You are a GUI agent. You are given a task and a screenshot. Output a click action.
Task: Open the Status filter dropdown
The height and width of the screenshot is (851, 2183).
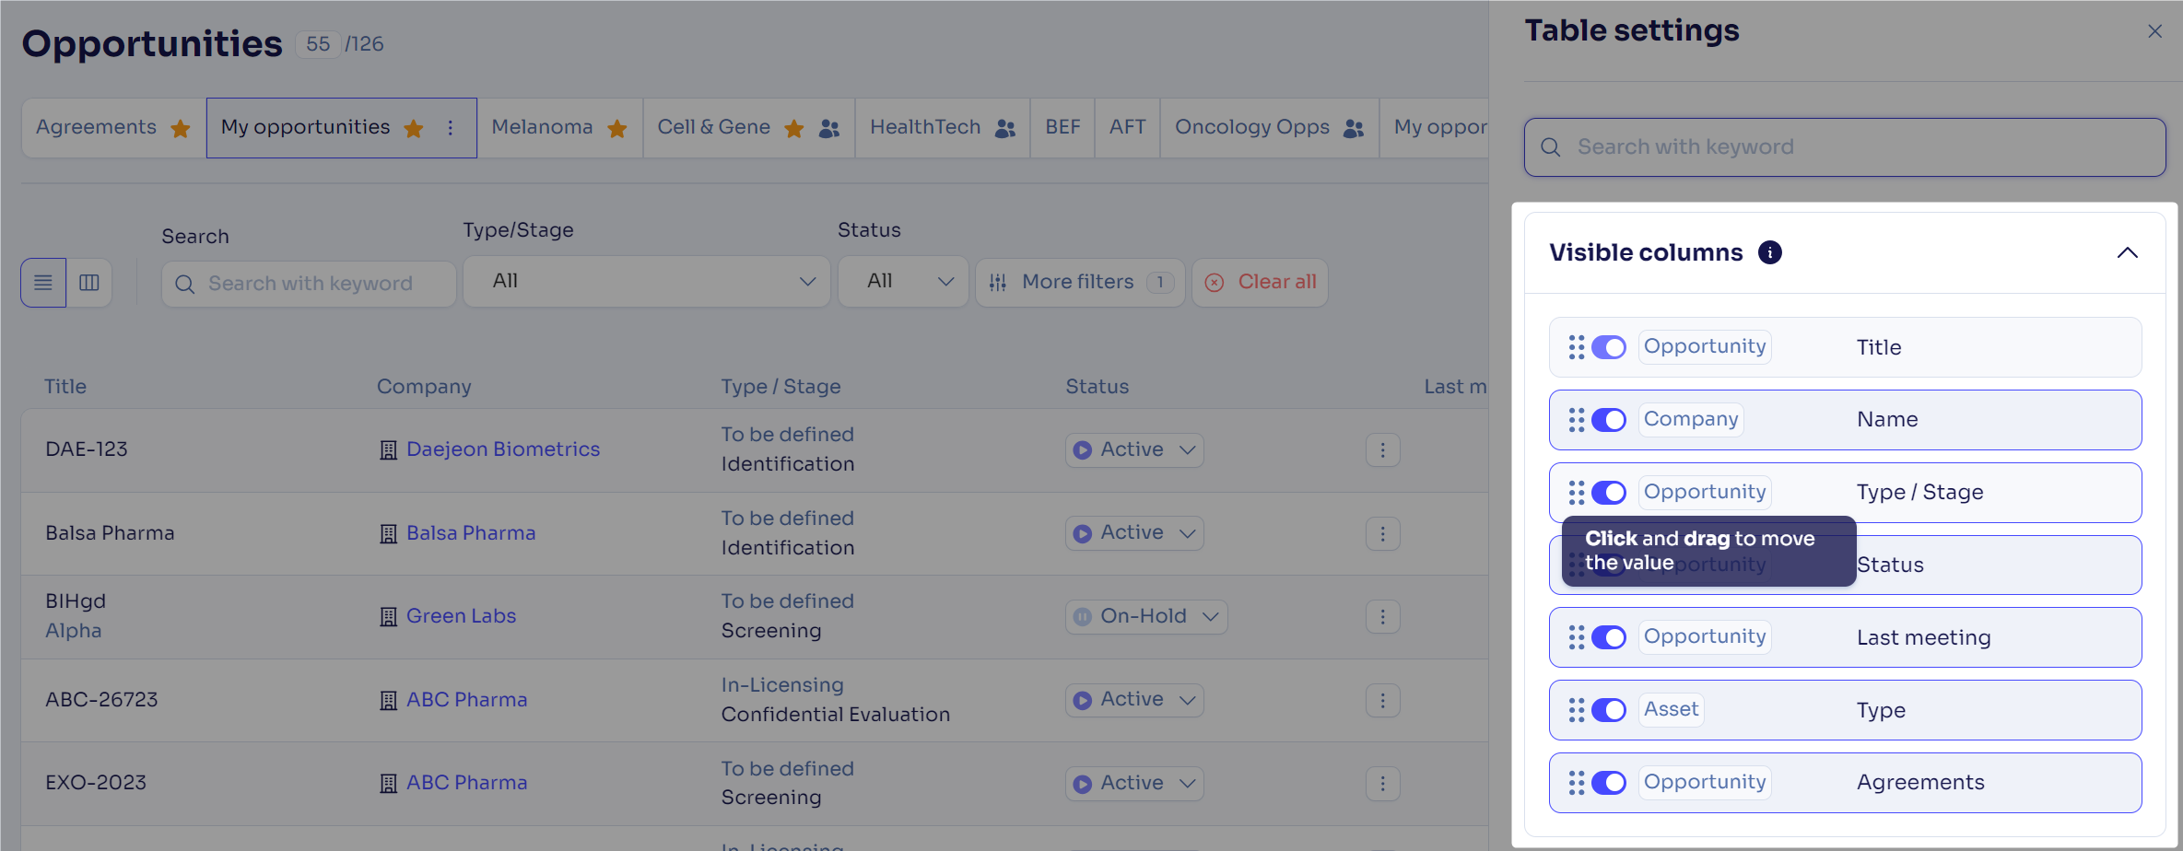[x=903, y=282]
